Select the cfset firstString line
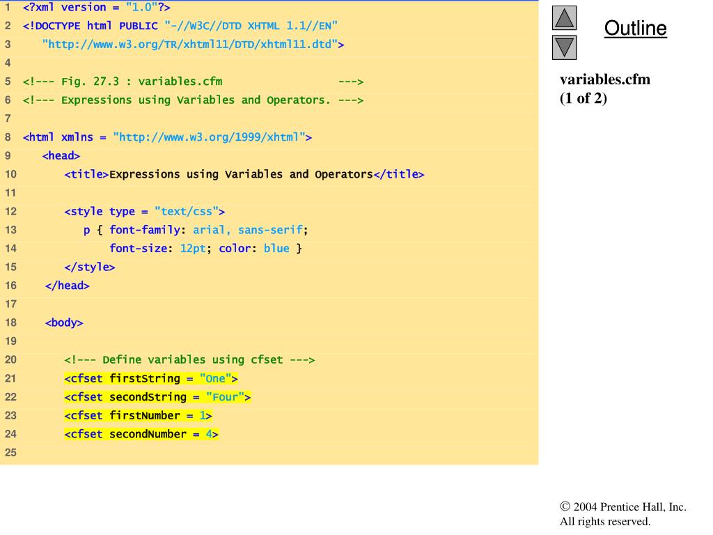713x535 pixels. tap(151, 378)
